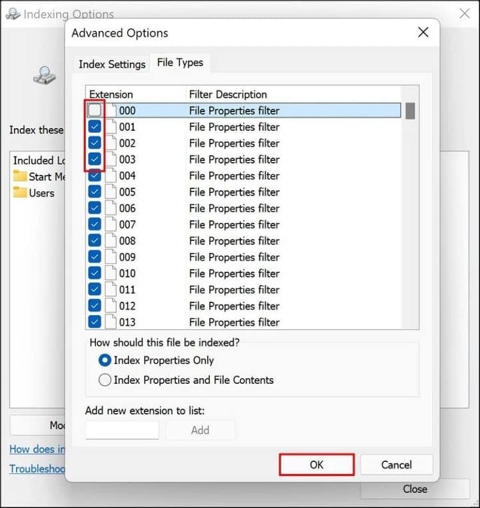Open the File Types tab
Image resolution: width=480 pixels, height=508 pixels.
tap(180, 63)
